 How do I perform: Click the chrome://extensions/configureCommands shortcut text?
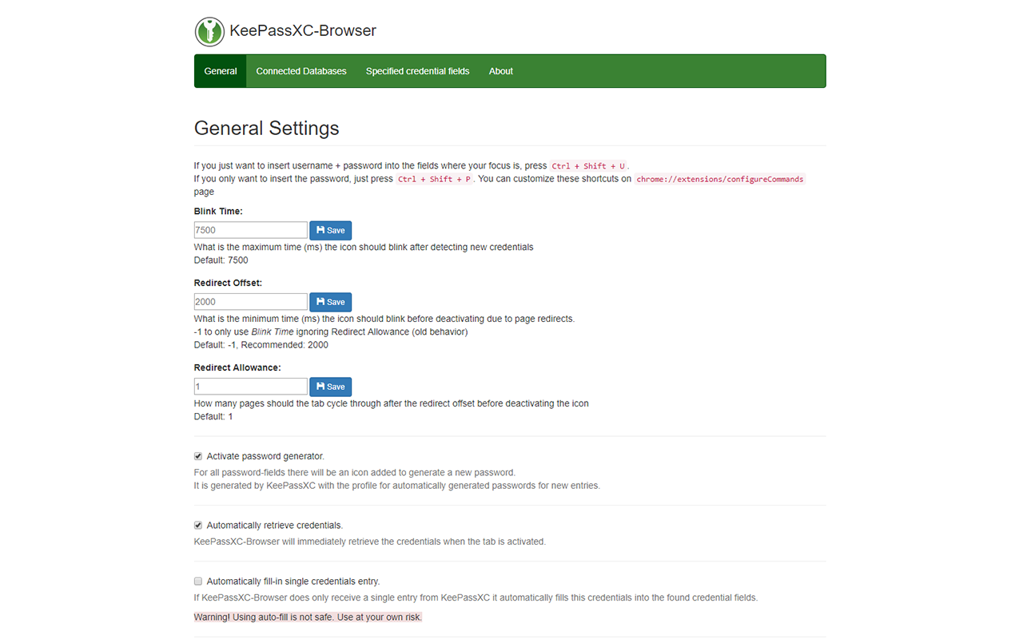pos(718,179)
